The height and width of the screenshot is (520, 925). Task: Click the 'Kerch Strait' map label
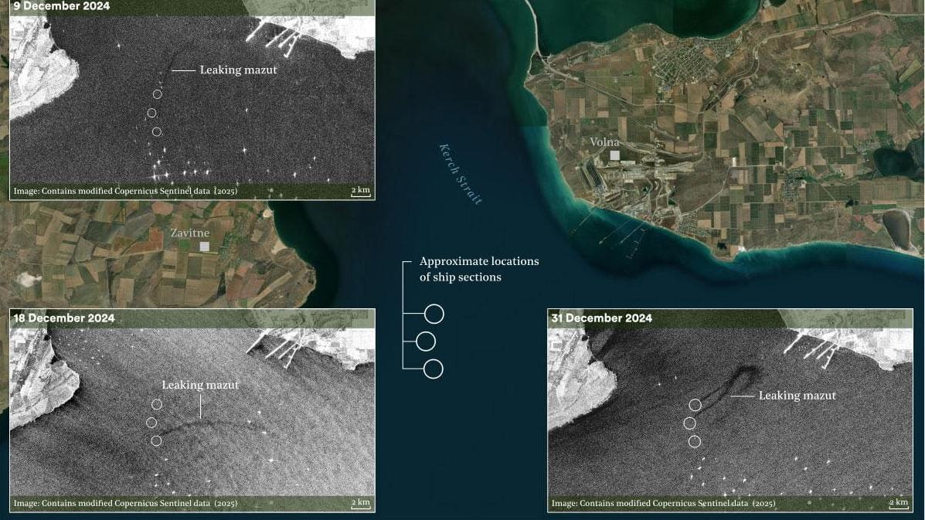tap(461, 175)
